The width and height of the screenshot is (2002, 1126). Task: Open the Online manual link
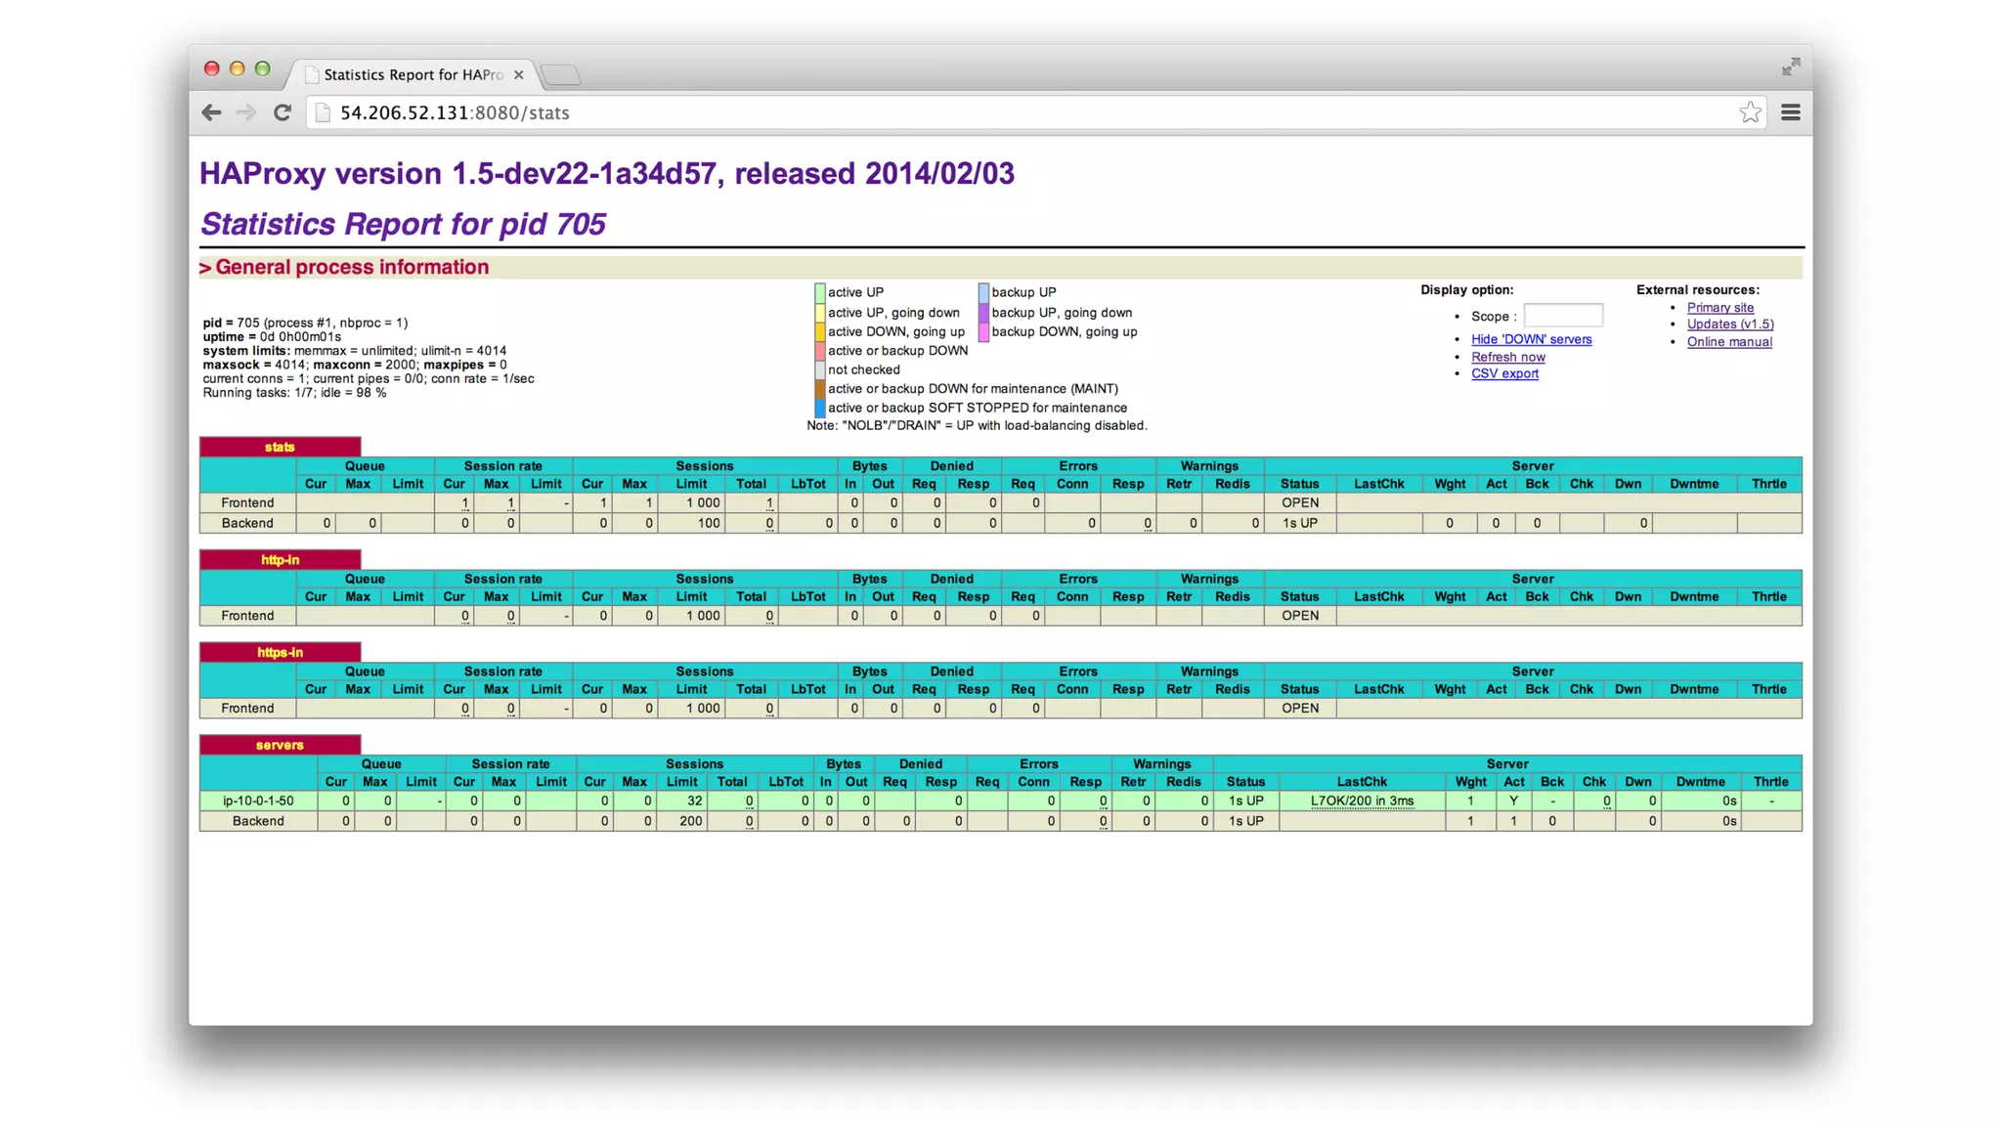[x=1728, y=341]
